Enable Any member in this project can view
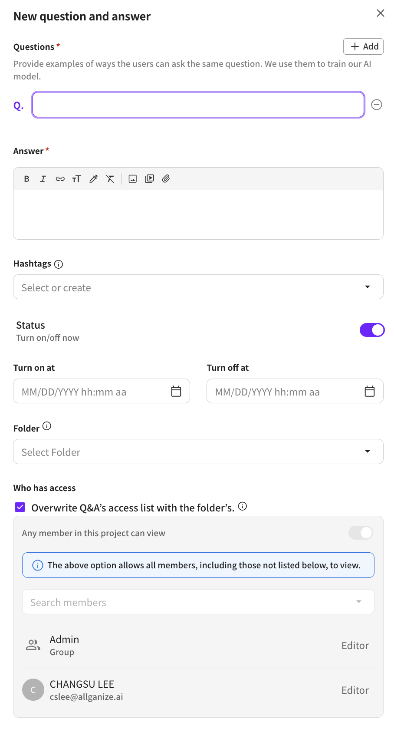The image size is (394, 732). pyautogui.click(x=361, y=533)
